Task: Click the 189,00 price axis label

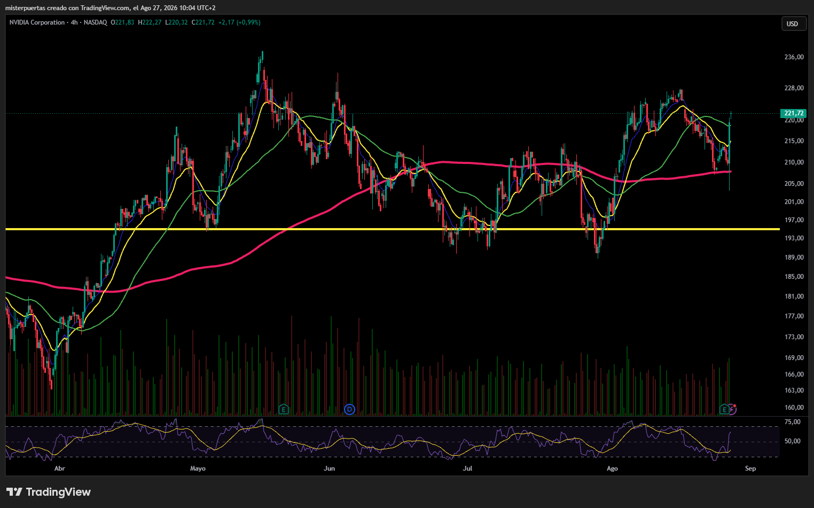Action: click(x=794, y=257)
